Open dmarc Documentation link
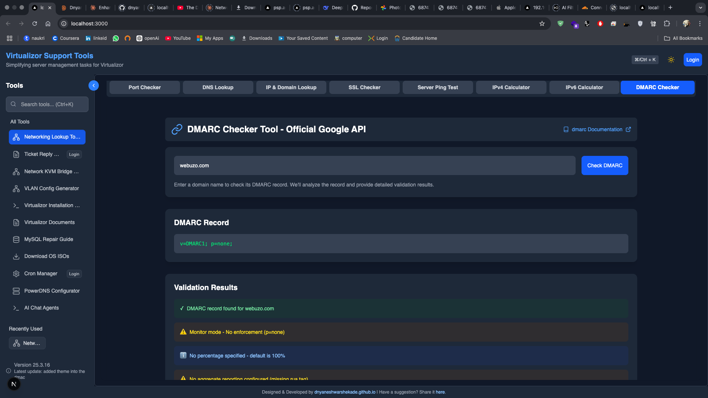 point(597,129)
